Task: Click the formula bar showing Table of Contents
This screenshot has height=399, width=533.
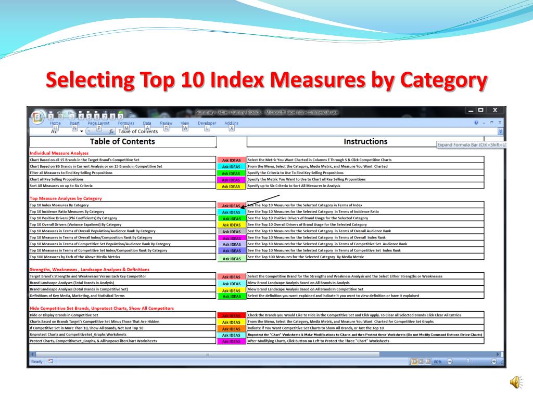Action: tap(307, 131)
